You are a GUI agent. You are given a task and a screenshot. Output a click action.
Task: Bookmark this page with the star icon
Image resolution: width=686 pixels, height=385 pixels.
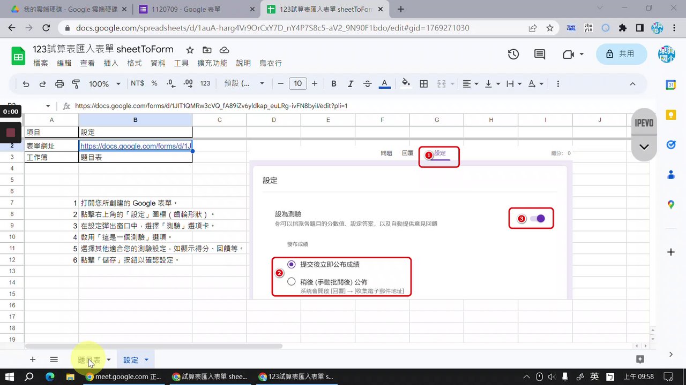click(x=550, y=28)
